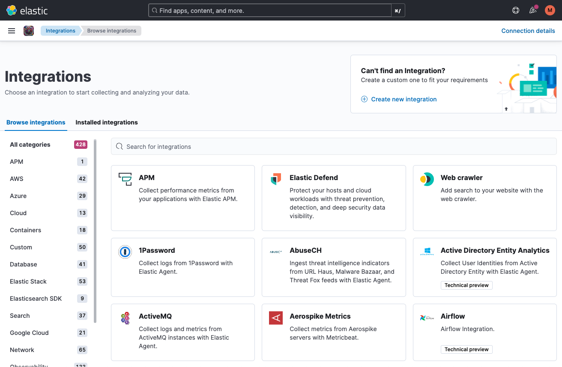Select the Search category

(48, 316)
